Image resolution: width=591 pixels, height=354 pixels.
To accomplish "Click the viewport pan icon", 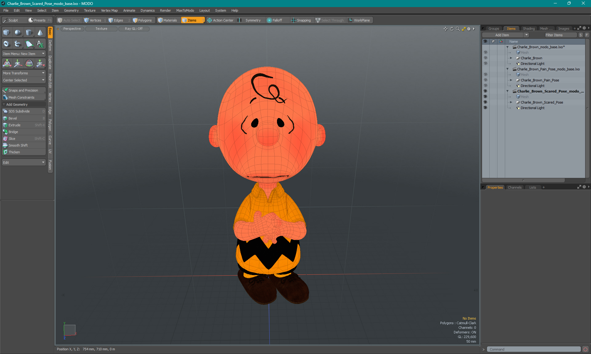I will tap(445, 29).
